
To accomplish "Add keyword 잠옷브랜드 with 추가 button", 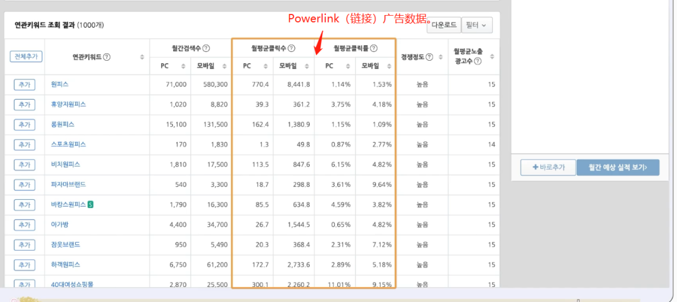I will pyautogui.click(x=24, y=244).
